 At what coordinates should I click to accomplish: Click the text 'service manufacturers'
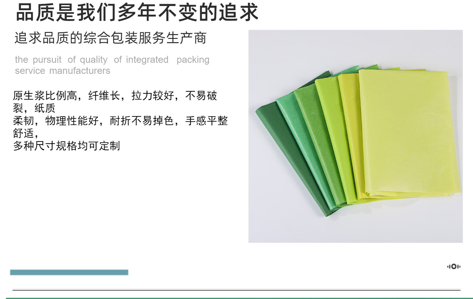[63, 71]
